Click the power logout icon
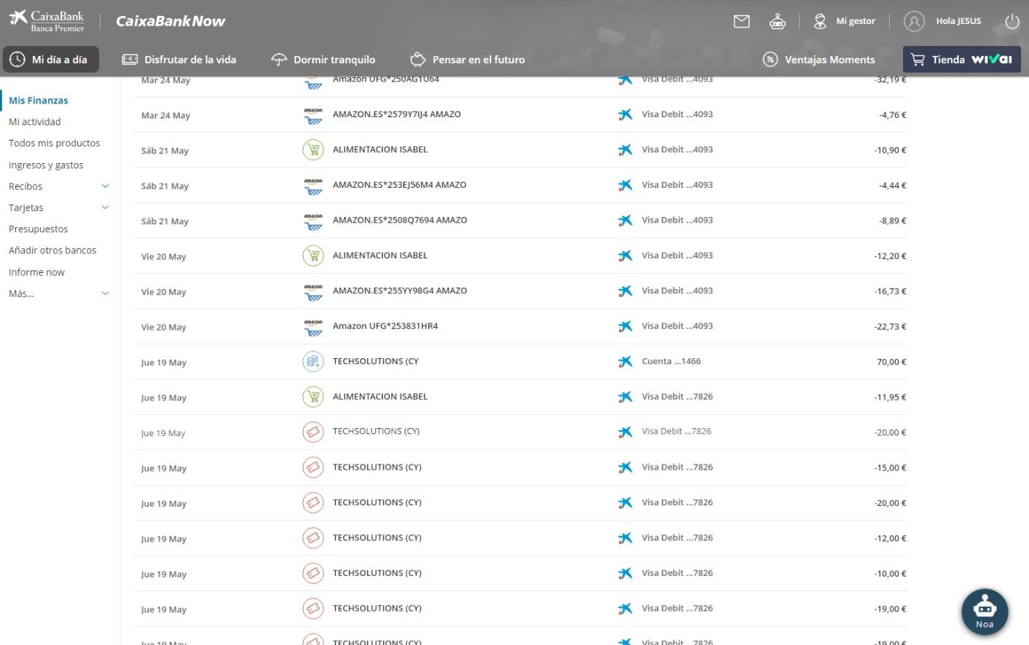Image resolution: width=1029 pixels, height=645 pixels. (1012, 22)
